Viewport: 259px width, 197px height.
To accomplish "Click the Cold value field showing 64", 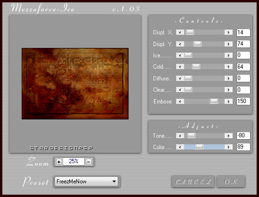I will 243,67.
